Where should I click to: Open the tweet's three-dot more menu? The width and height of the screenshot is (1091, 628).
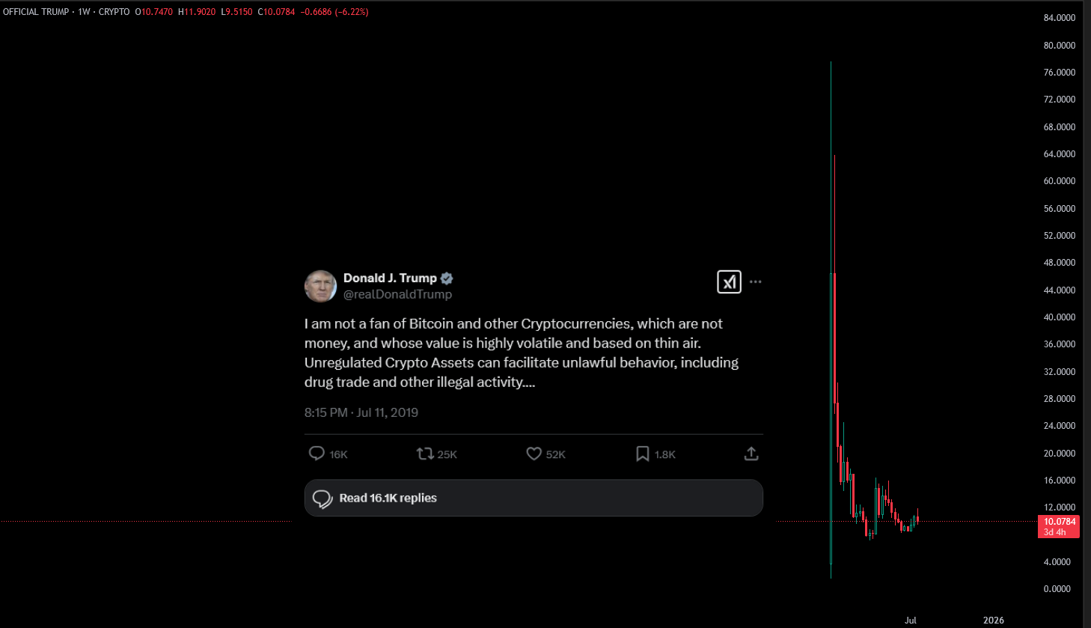(755, 282)
